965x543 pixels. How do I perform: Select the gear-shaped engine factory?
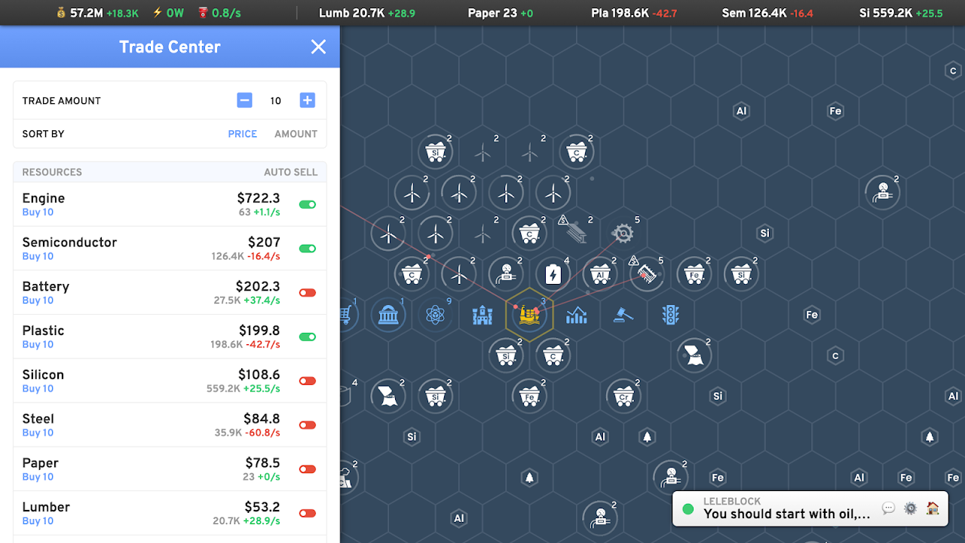pos(623,233)
